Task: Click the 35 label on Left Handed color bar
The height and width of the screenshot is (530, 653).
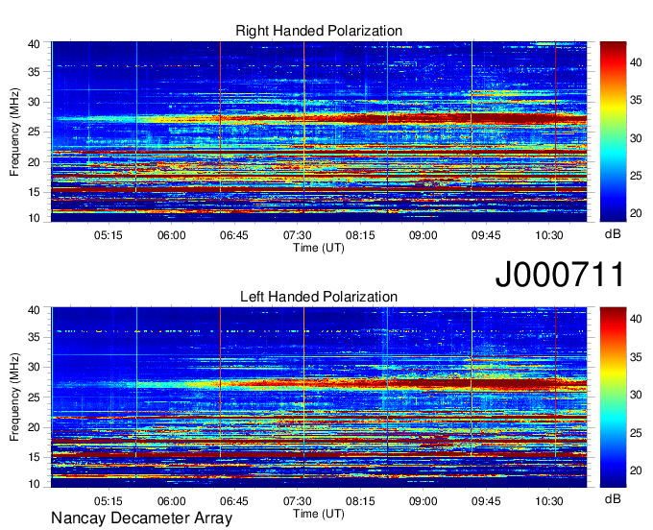Action: pos(636,357)
